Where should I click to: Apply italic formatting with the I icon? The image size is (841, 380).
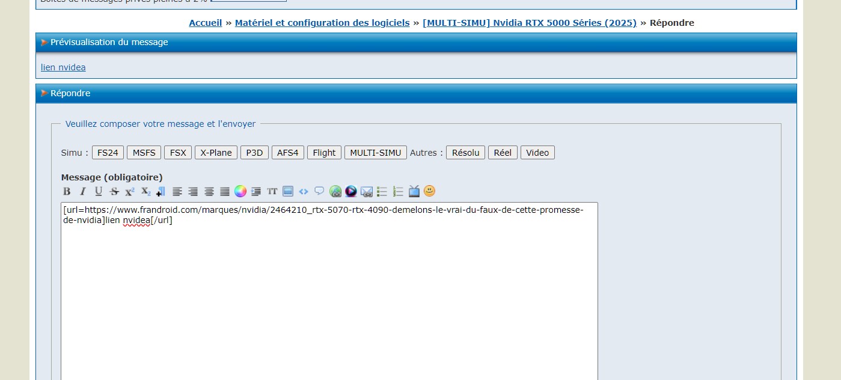click(x=82, y=192)
